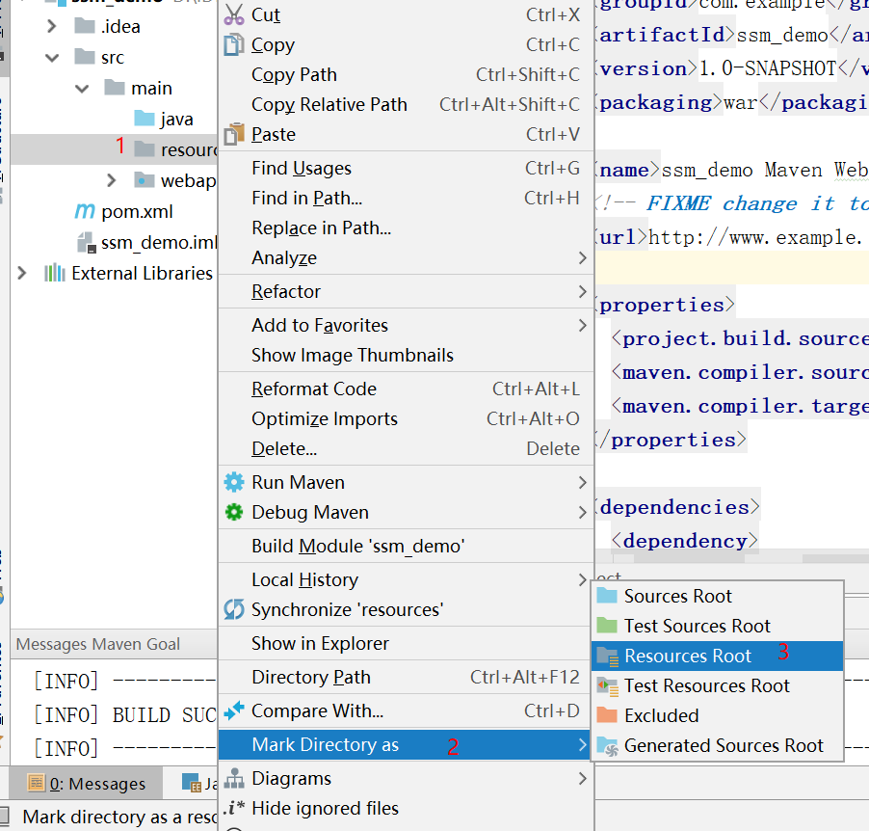Image resolution: width=869 pixels, height=831 pixels.
Task: Expand the webapp folder node
Action: tap(112, 180)
